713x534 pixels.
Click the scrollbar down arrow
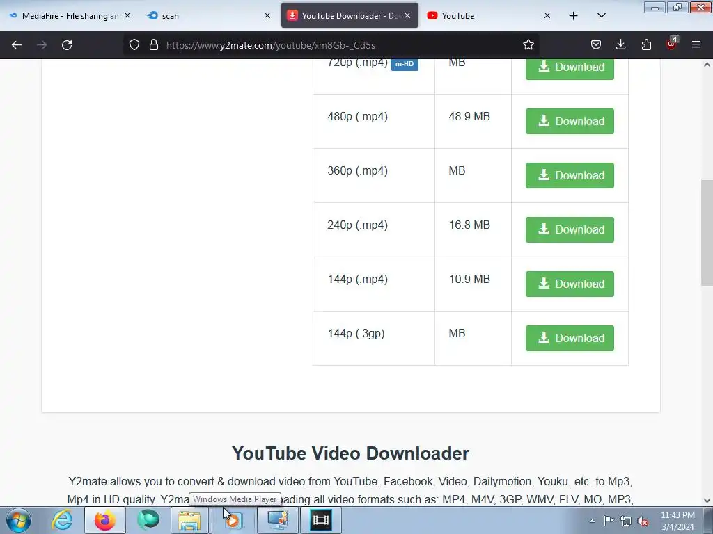(x=707, y=501)
